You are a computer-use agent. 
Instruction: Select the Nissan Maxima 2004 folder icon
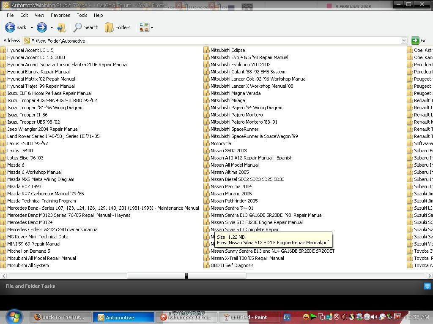[x=206, y=186]
